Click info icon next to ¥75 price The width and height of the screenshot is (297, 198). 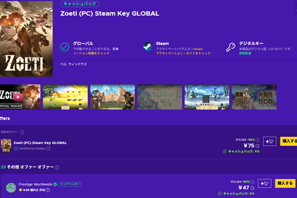[x=257, y=146]
